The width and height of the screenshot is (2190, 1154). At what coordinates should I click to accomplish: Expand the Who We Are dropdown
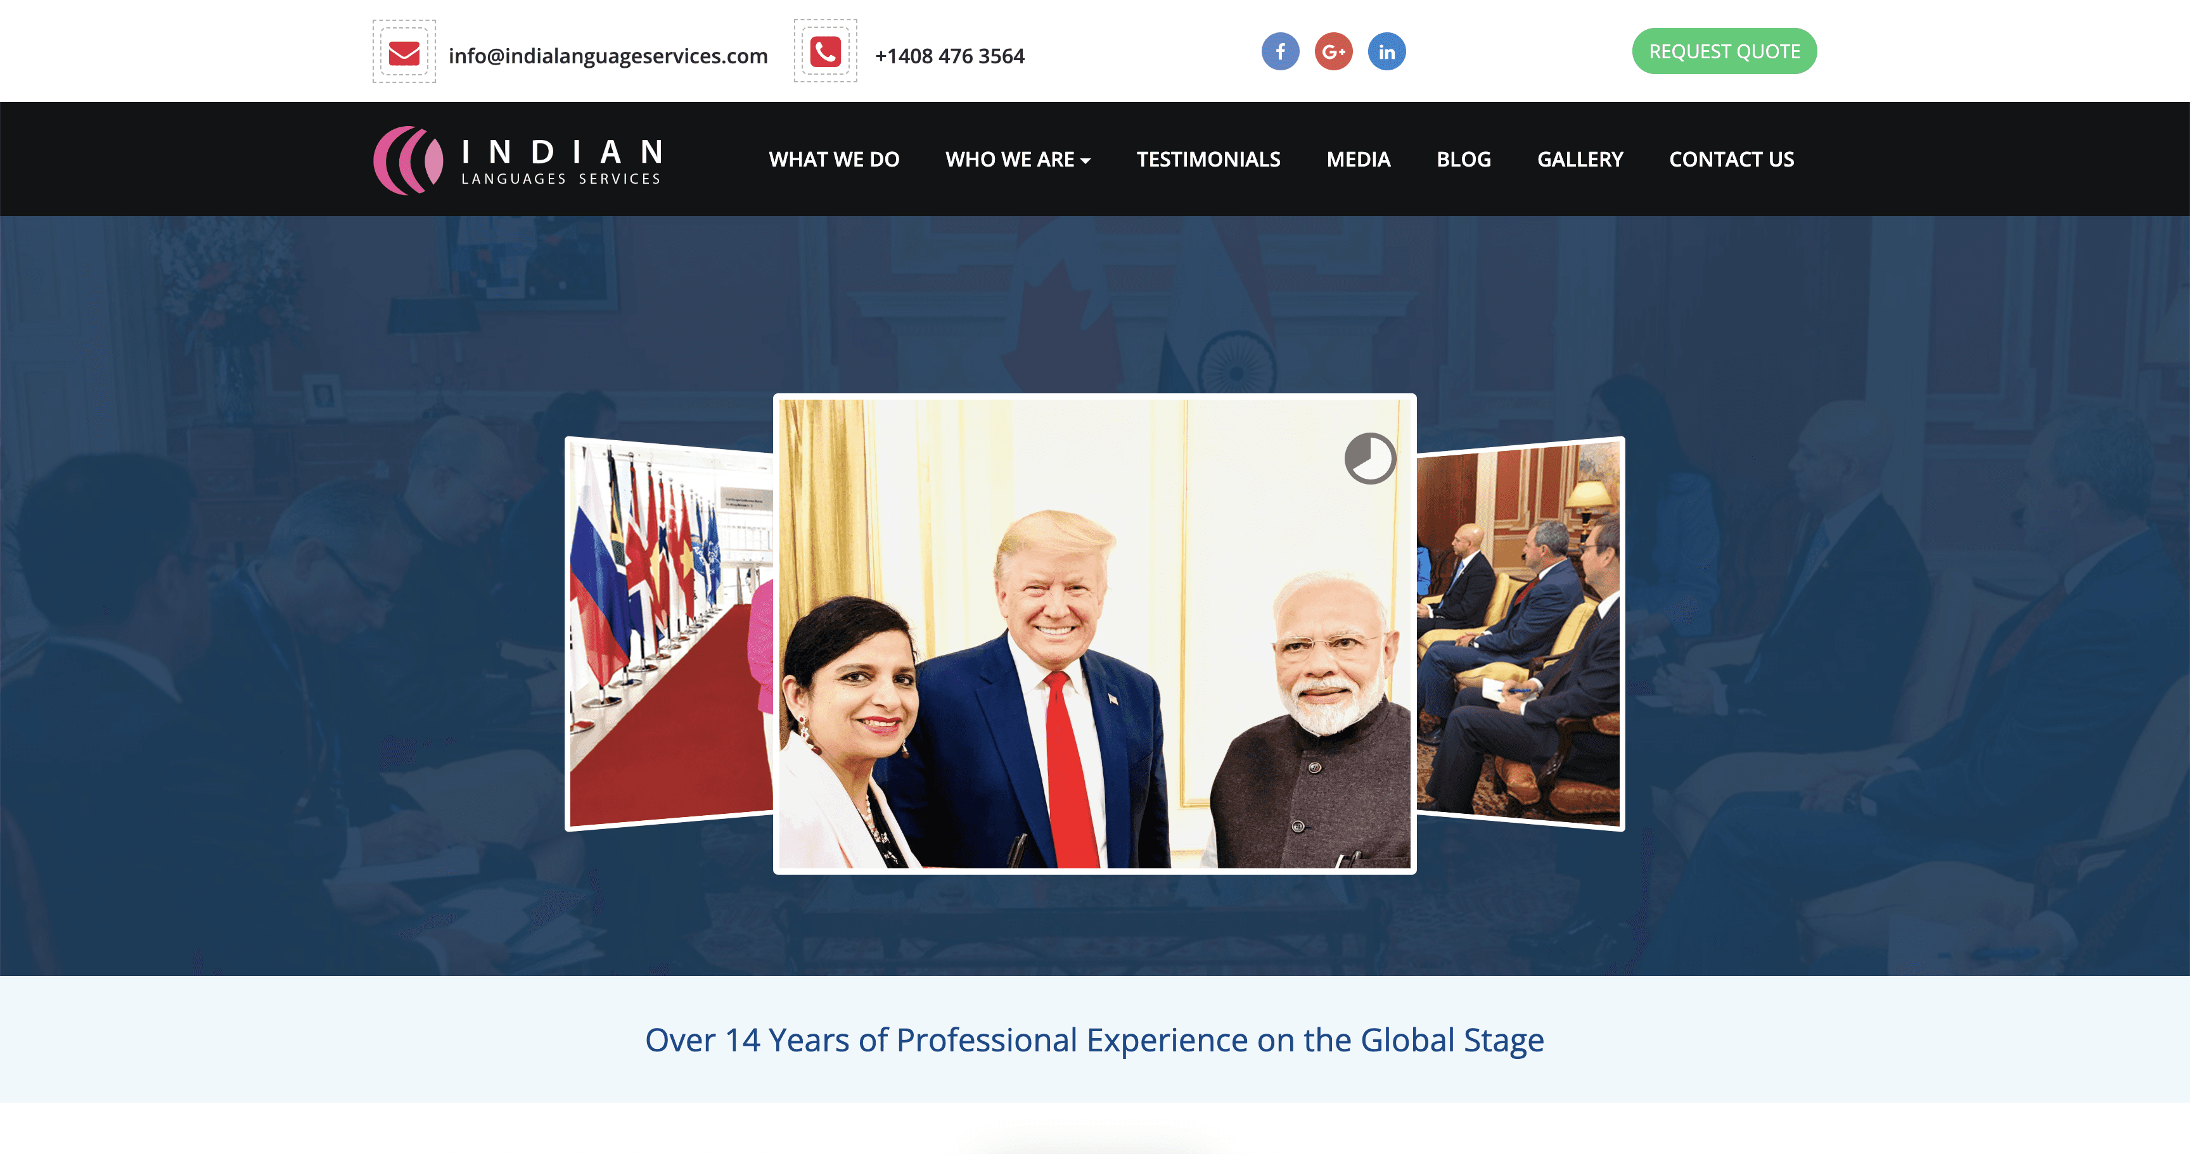point(1018,160)
